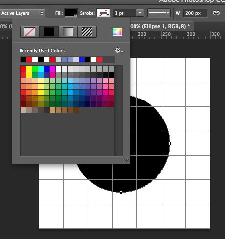Viewport: 225px width, 239px height.
Task: Expand the stroke width arrow beside 1 pt
Action: click(x=140, y=13)
